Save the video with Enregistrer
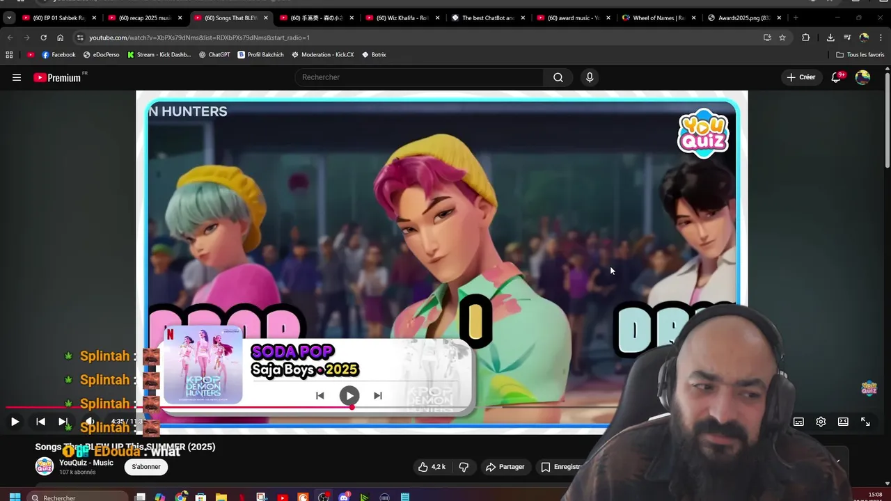The image size is (891, 501). coord(562,467)
